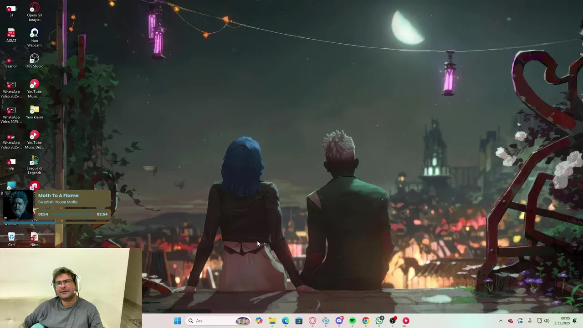Viewport: 583px width, 328px height.
Task: Select the OBS Studio desktop shortcut
Action: 34,61
